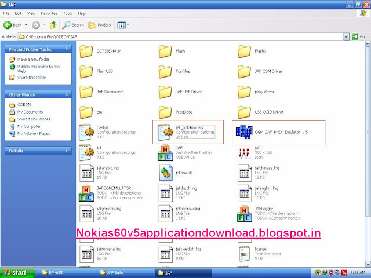Select the pm folder icon

coord(86,112)
